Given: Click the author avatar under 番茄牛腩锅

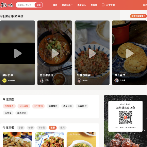Looking at the screenshot, I should tap(42, 80).
